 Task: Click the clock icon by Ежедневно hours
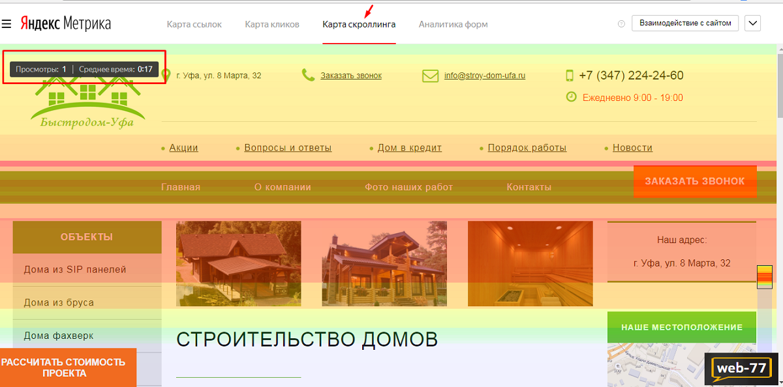pyautogui.click(x=571, y=97)
